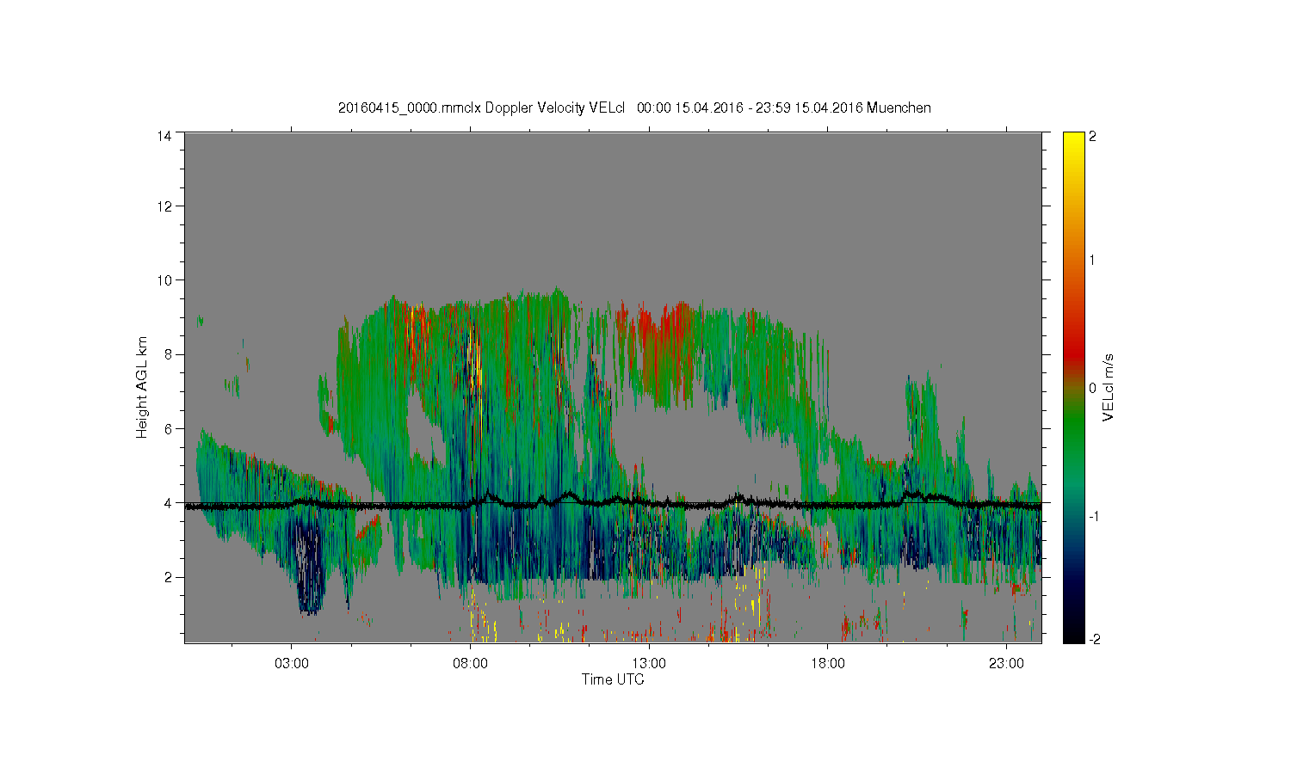The height and width of the screenshot is (774, 1291).
Task: Click the height axis label 10
Action: click(164, 279)
